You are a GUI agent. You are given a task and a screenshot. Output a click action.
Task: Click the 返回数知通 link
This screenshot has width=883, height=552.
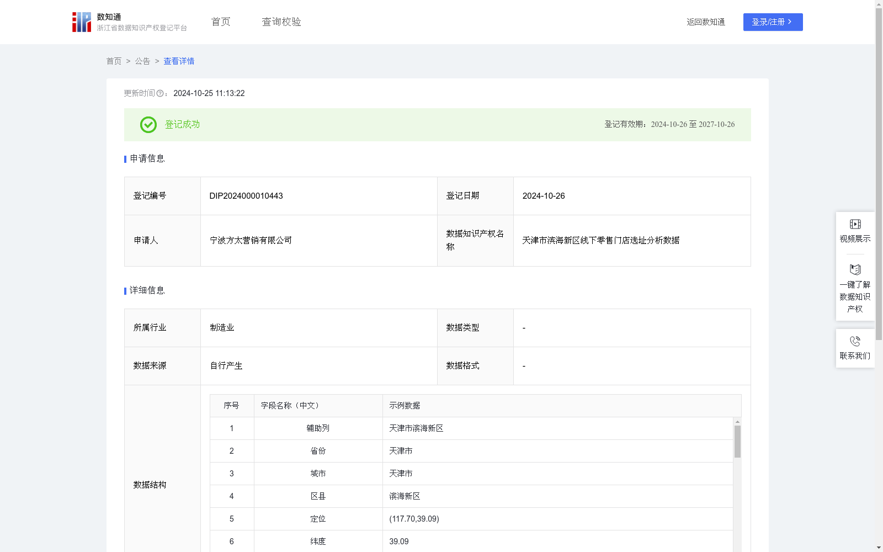click(705, 22)
